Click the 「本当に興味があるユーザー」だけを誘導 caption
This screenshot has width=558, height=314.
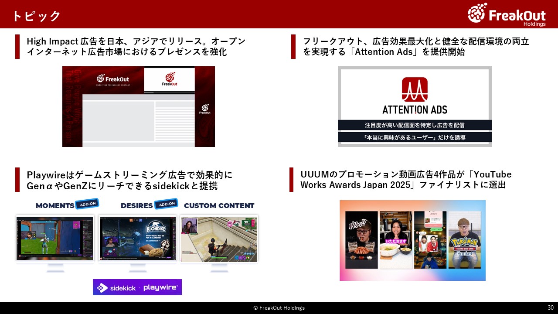click(415, 137)
